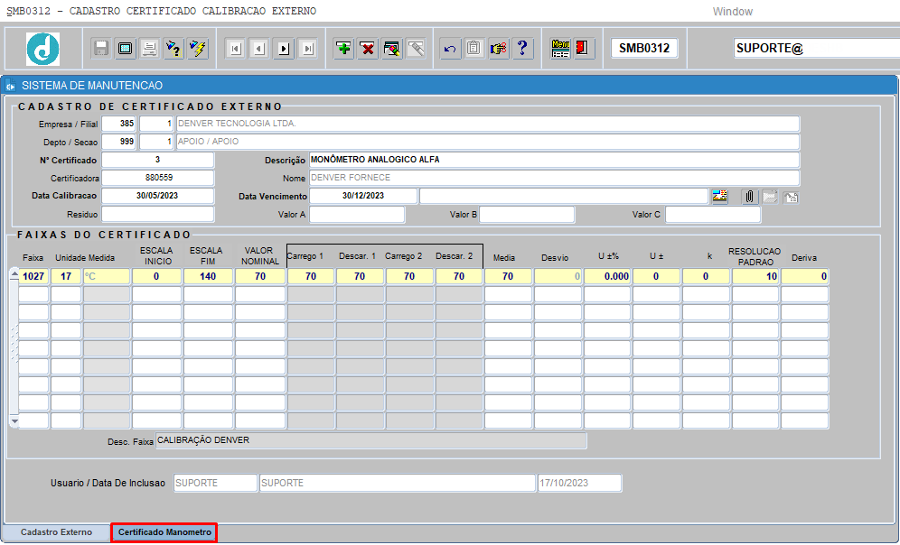Go to last record
The width and height of the screenshot is (900, 545).
point(307,49)
